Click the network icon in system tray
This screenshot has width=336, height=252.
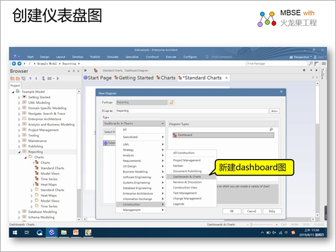(x=280, y=232)
